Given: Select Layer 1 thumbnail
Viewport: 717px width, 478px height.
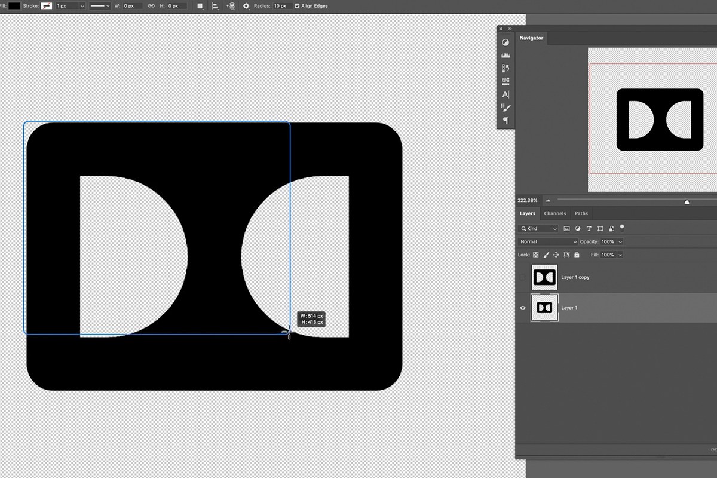Looking at the screenshot, I should tap(544, 308).
